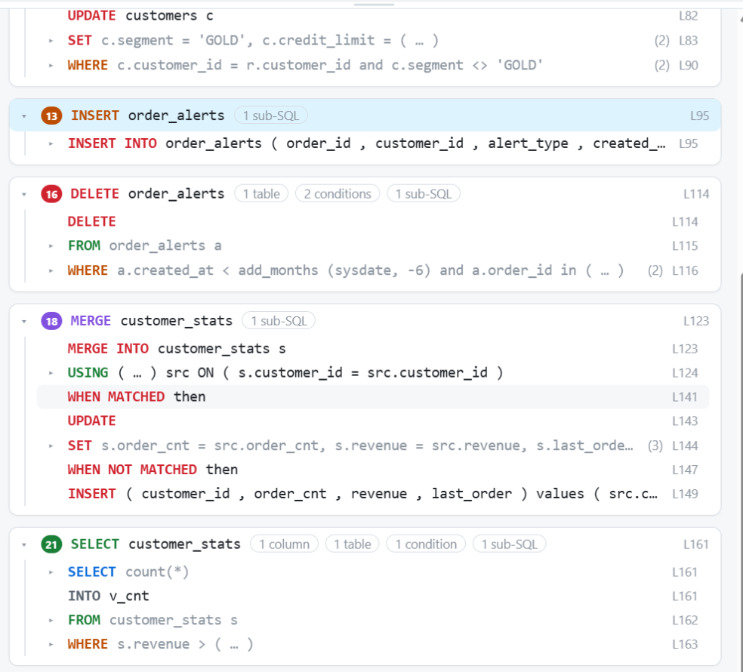Click the L114 line reference in the DELETE header
Image resolution: width=743 pixels, height=672 pixels.
point(696,194)
